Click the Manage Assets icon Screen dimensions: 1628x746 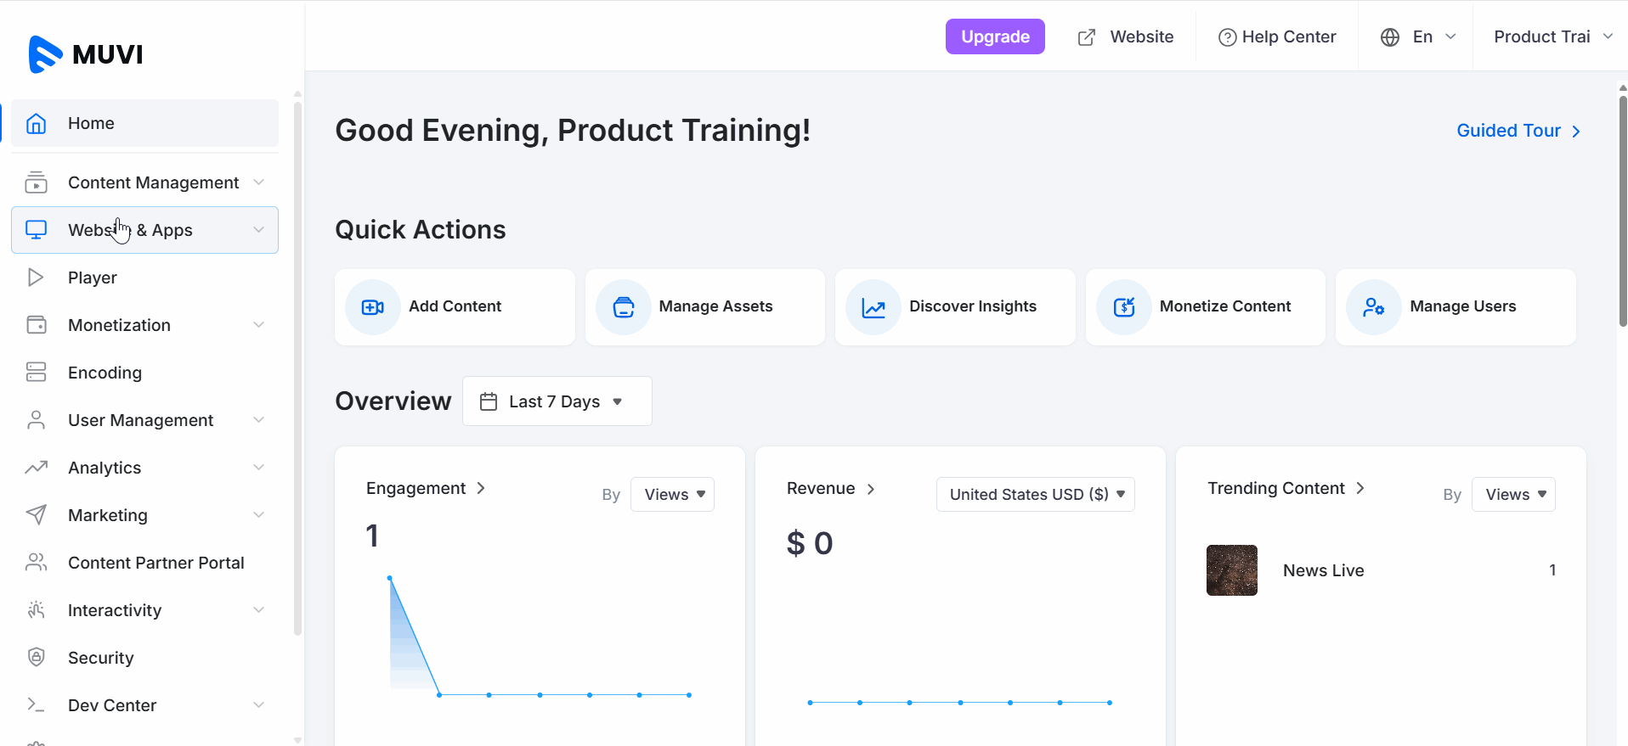623,307
